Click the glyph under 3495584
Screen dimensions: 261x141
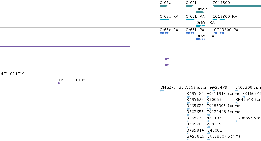click(x=188, y=97)
